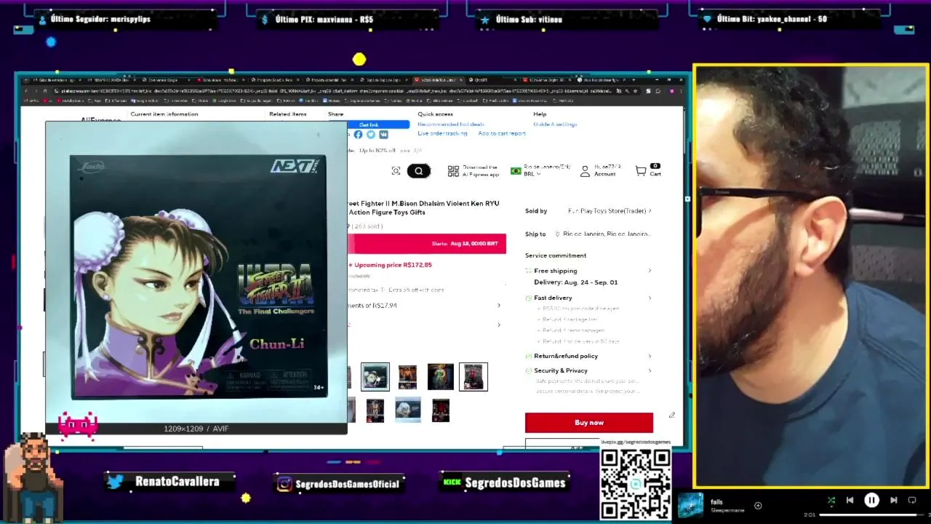
Task: Add 'falls' track to liked songs
Action: pyautogui.click(x=758, y=505)
